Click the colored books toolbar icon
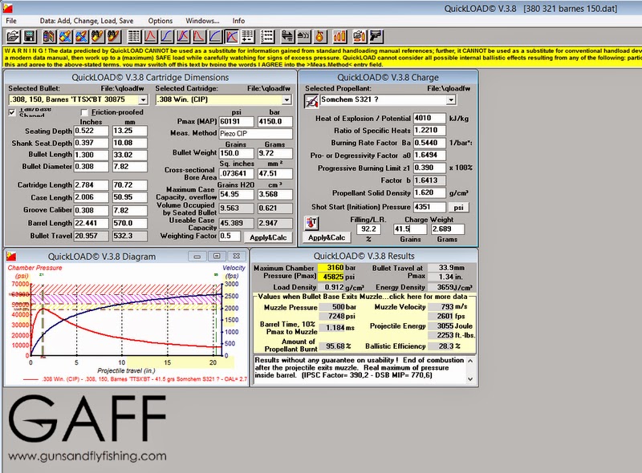Image resolution: width=642 pixels, height=473 pixels. click(x=49, y=37)
